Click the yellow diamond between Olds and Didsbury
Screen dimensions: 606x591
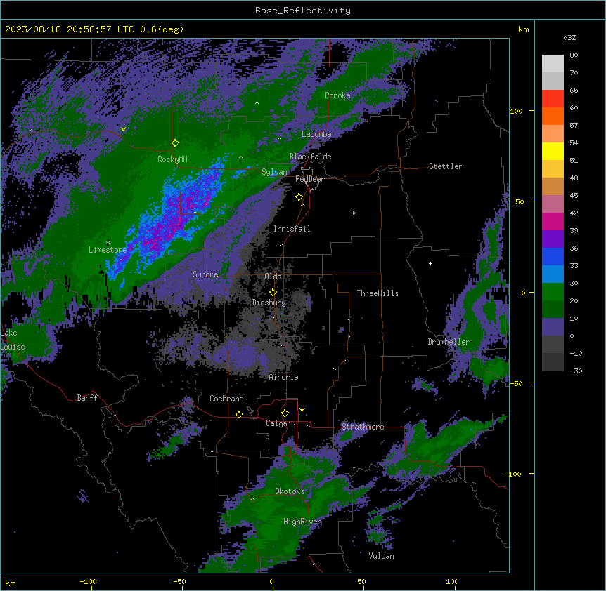pos(273,292)
